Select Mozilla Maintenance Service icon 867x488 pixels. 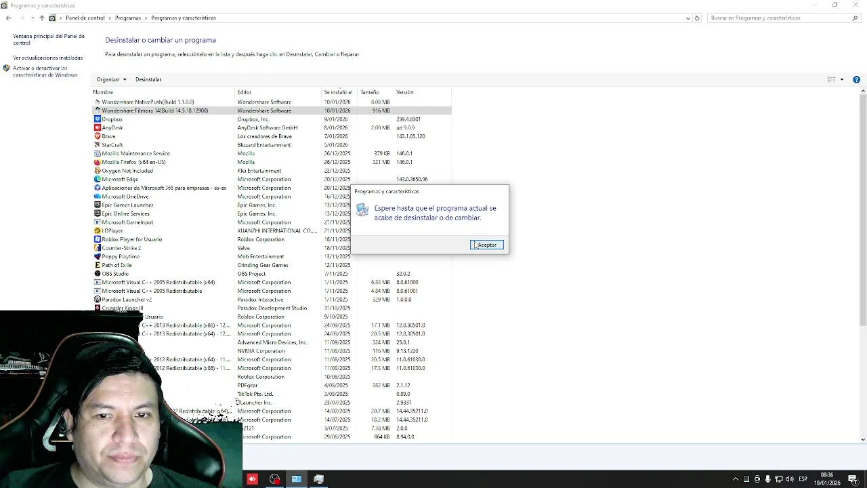(x=98, y=153)
